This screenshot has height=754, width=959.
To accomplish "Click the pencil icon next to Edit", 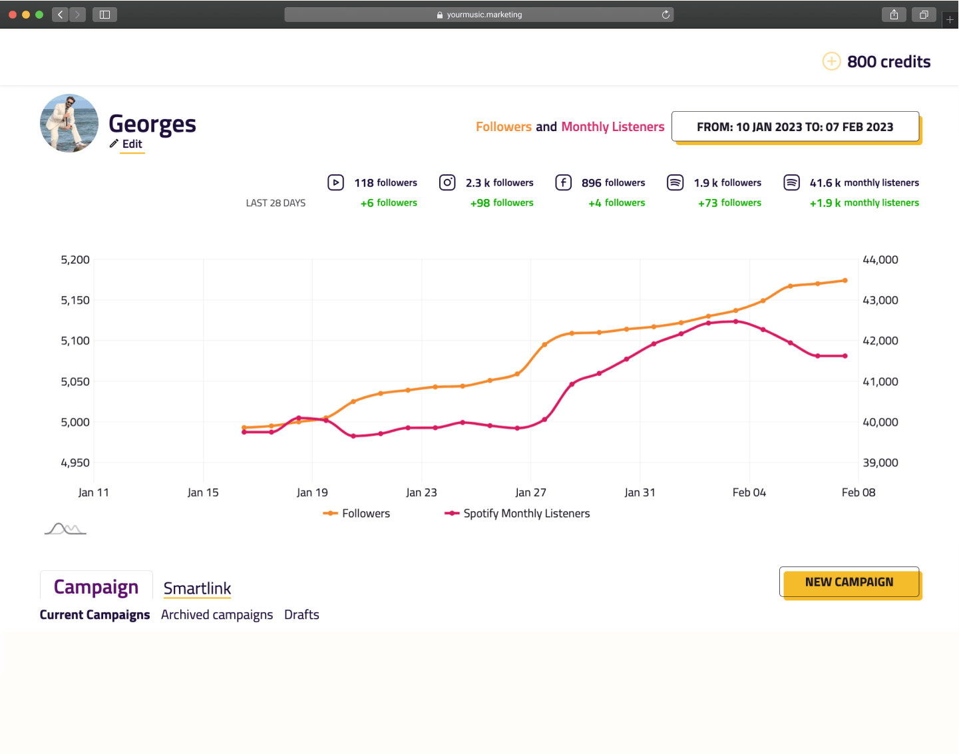I will [114, 144].
